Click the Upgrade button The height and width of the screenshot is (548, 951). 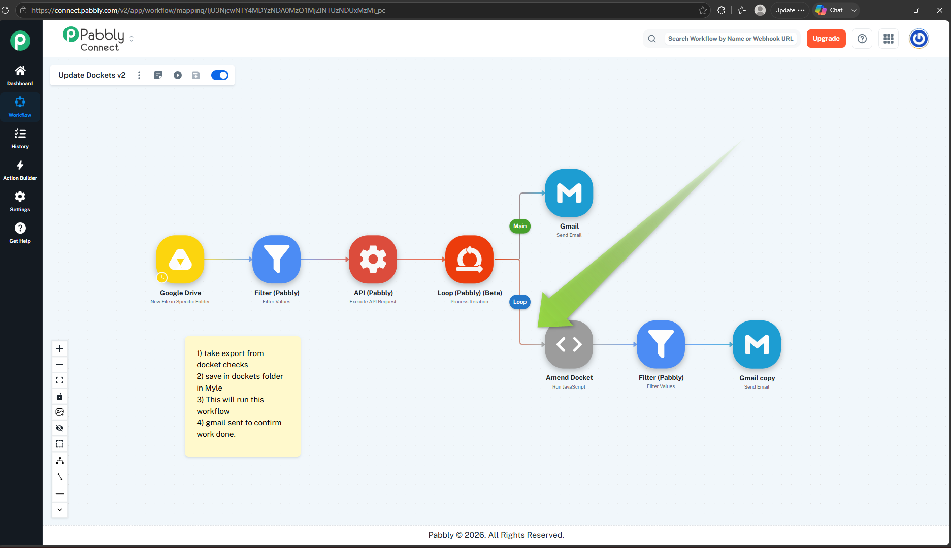click(826, 39)
